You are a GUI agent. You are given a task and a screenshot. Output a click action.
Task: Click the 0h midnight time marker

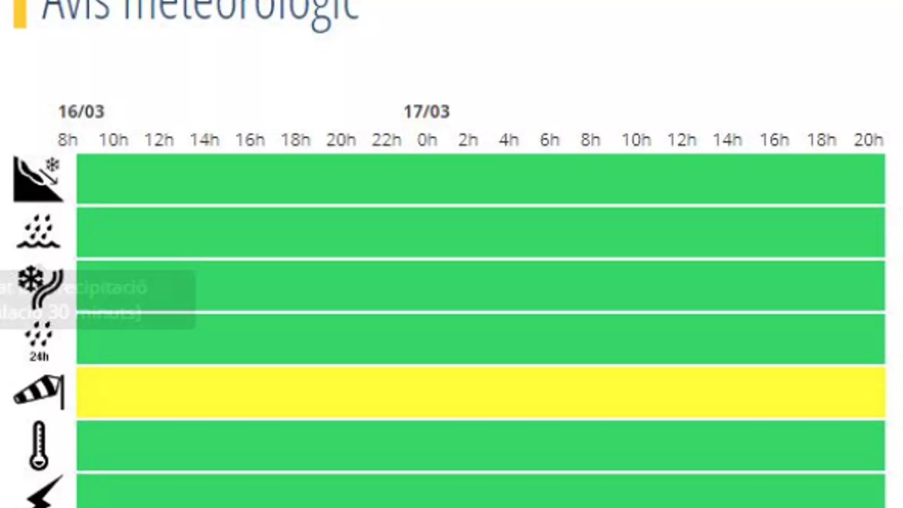coord(427,139)
